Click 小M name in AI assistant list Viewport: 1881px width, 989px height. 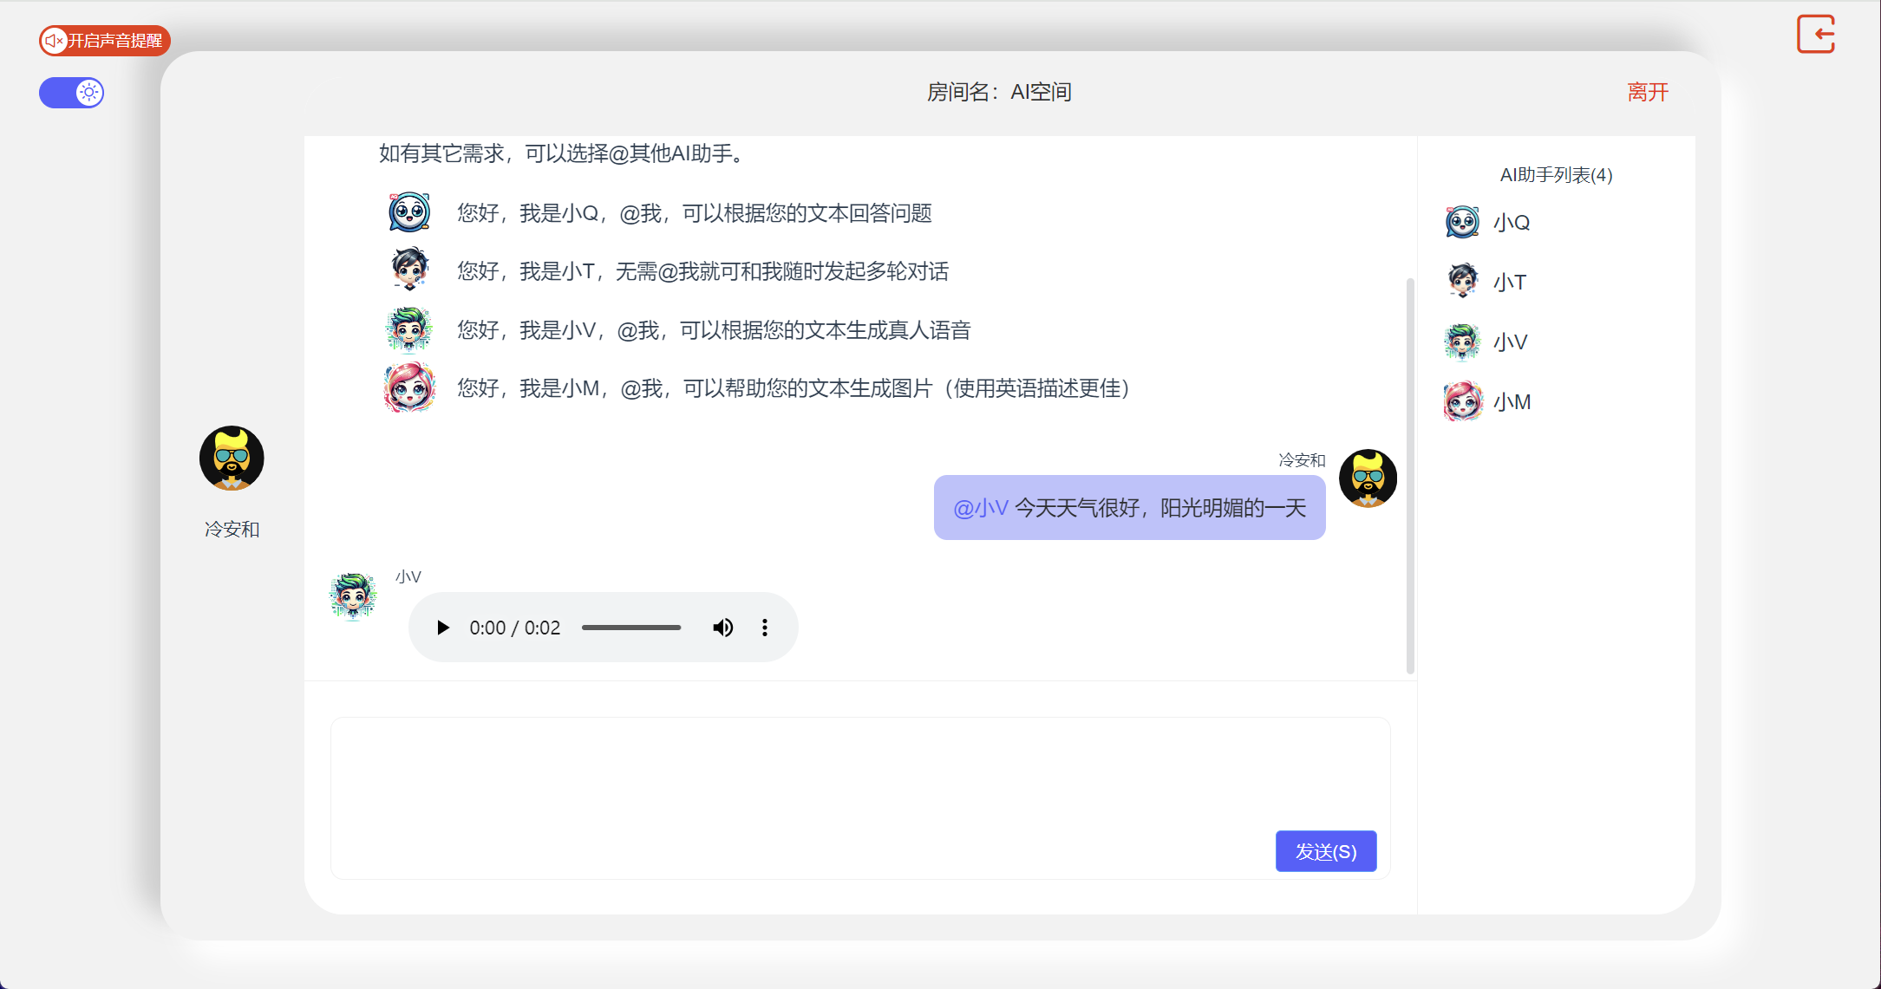click(x=1512, y=402)
